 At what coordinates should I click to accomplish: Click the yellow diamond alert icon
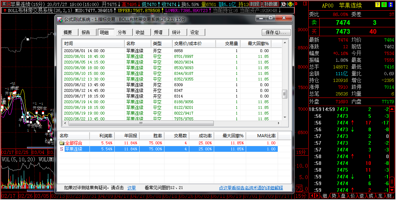pyautogui.click(x=290, y=4)
